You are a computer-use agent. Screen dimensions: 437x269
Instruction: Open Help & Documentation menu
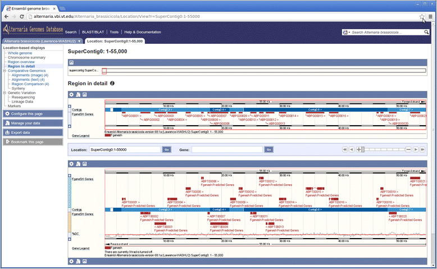142,32
